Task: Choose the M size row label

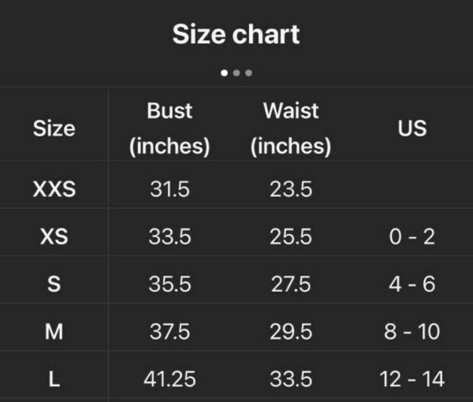Action: pos(54,331)
